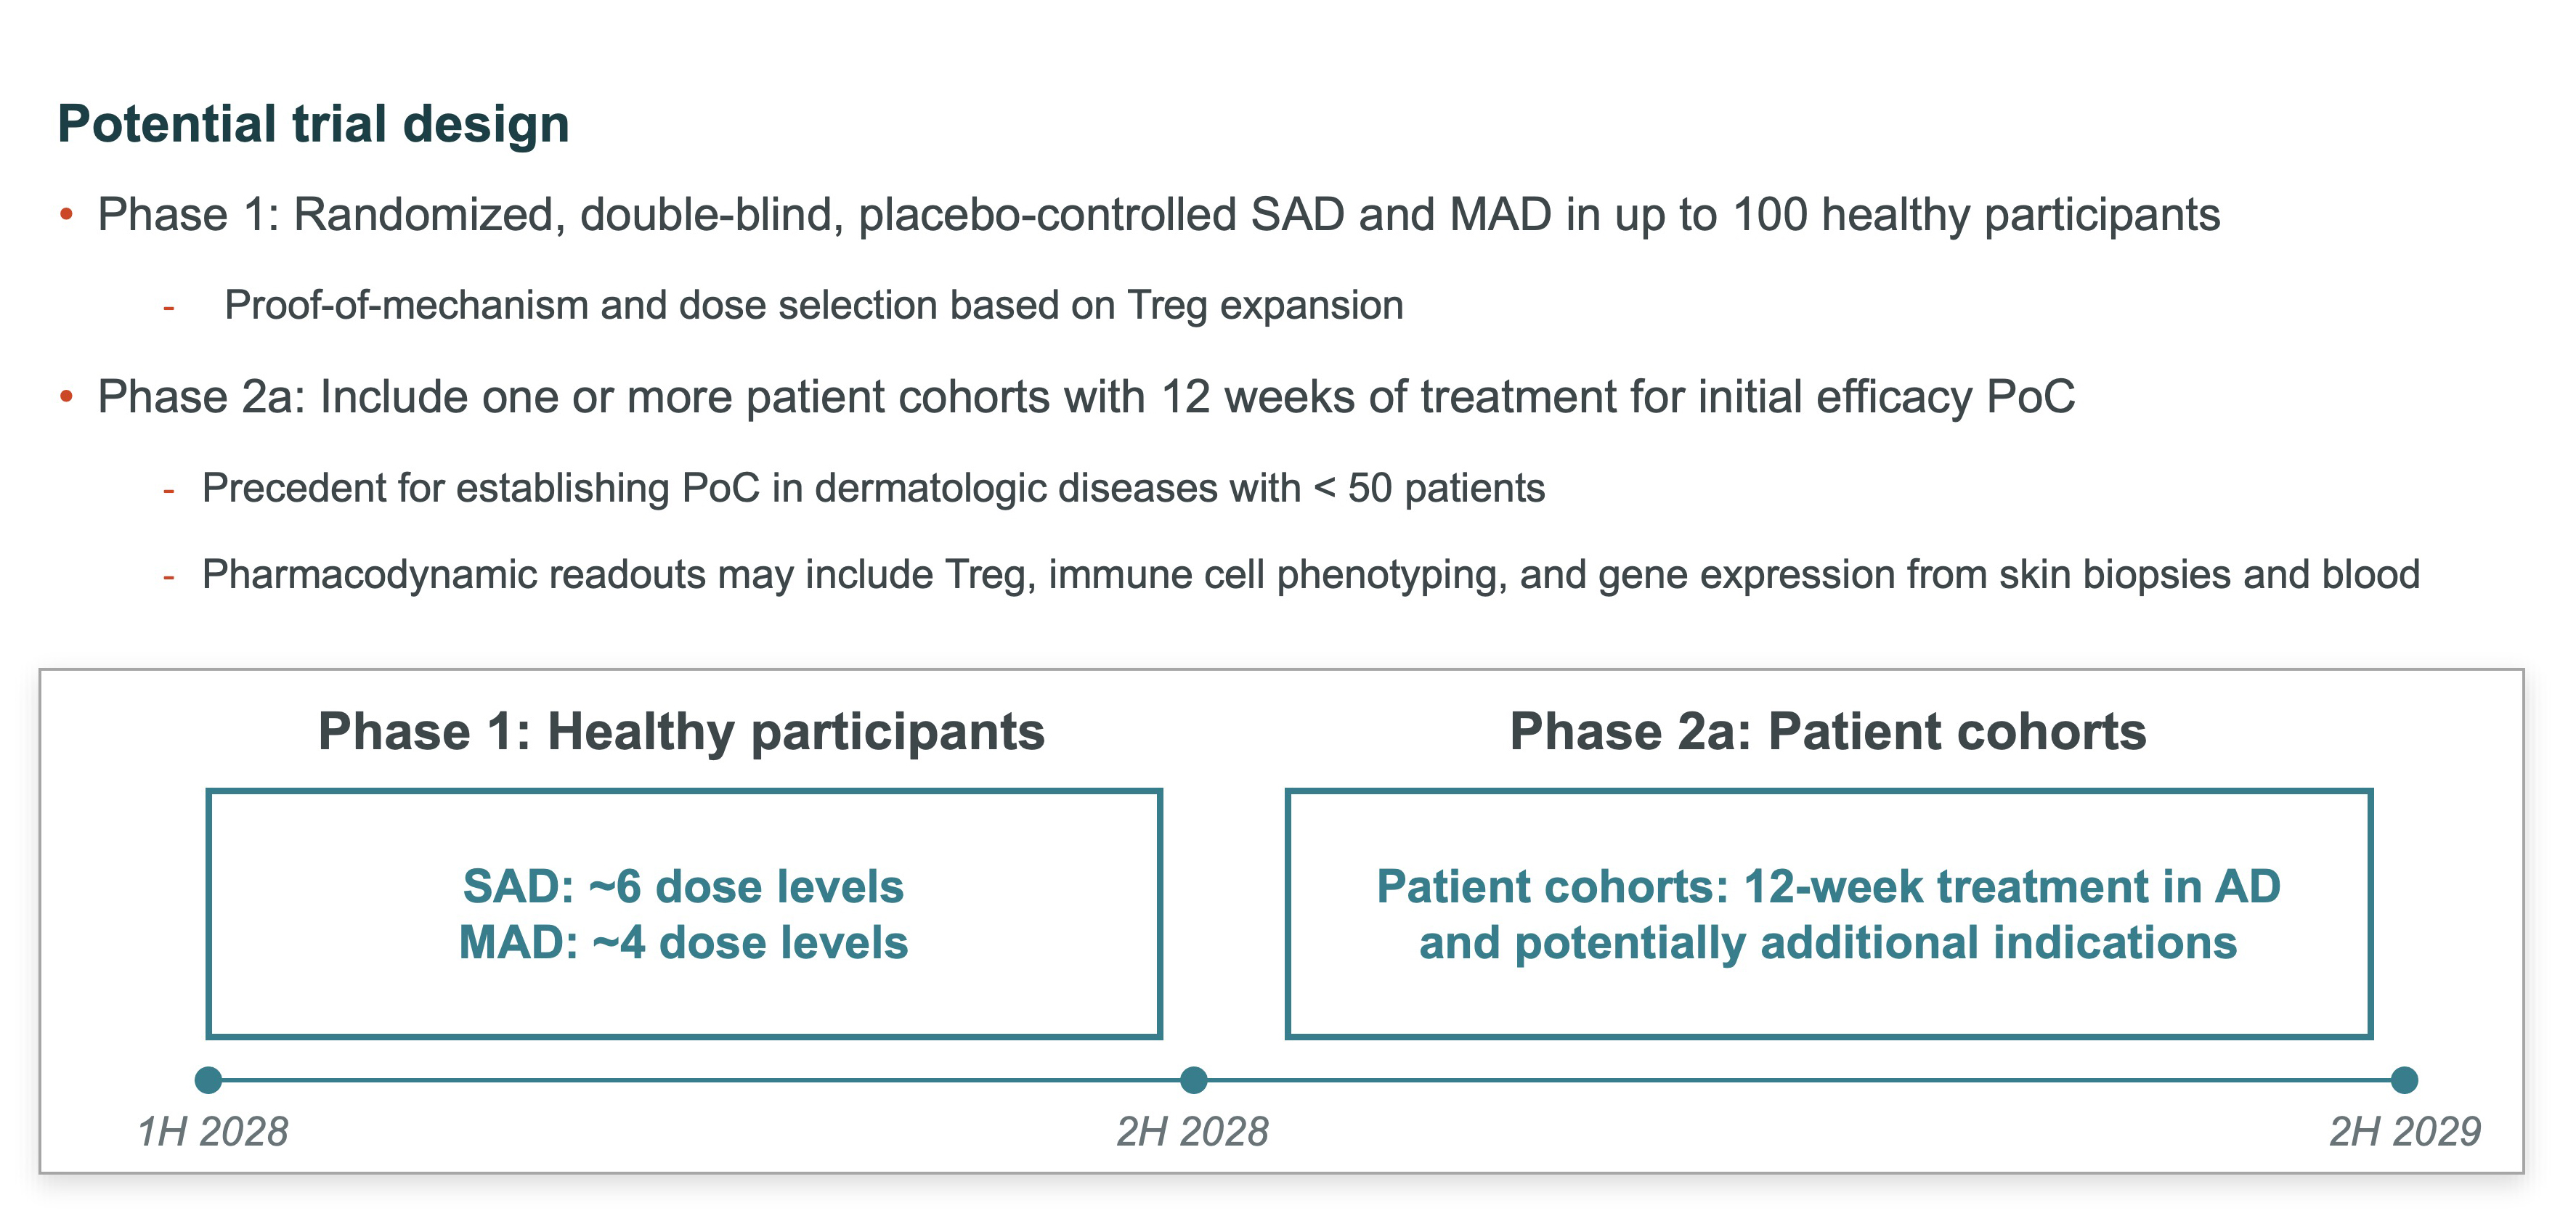Click the "Phase 2a: Patient cohorts" heading
Viewport: 2576px width, 1216px height.
(1828, 731)
